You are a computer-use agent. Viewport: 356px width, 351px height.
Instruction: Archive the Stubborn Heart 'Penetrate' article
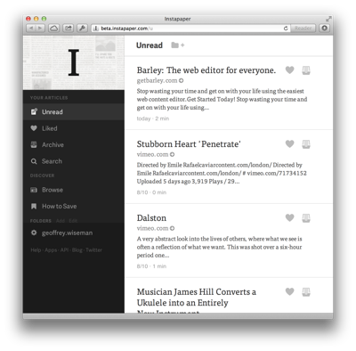306,144
